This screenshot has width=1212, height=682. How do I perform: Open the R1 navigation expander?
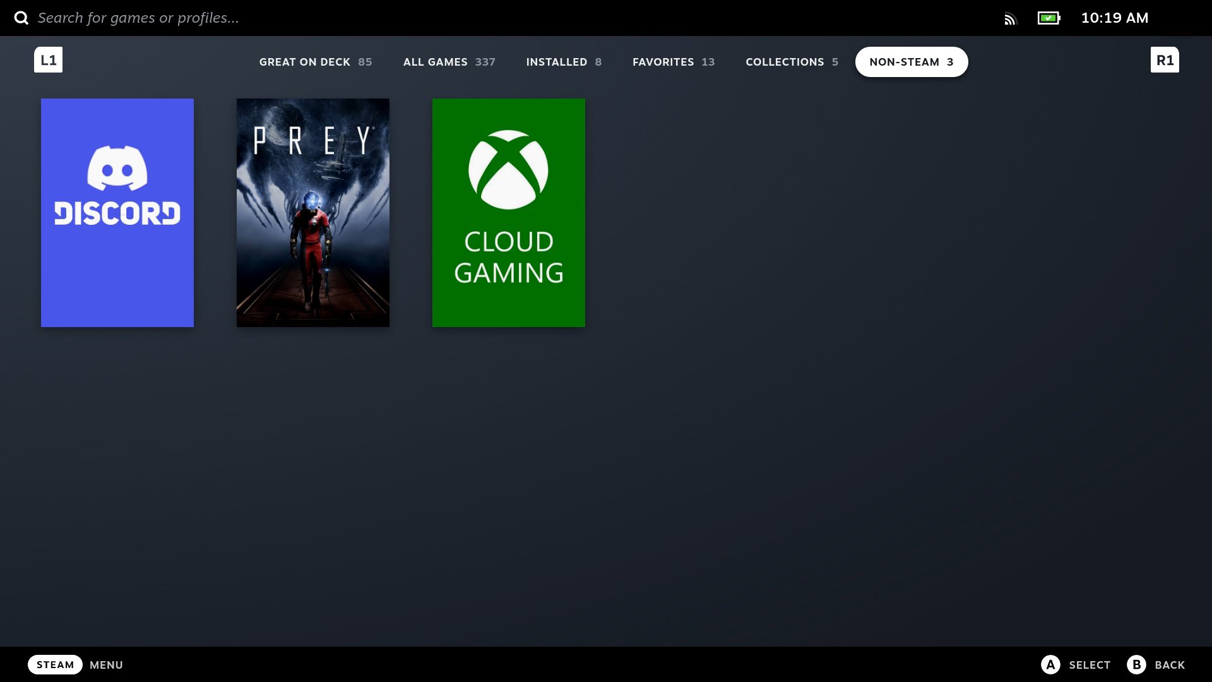pos(1165,60)
